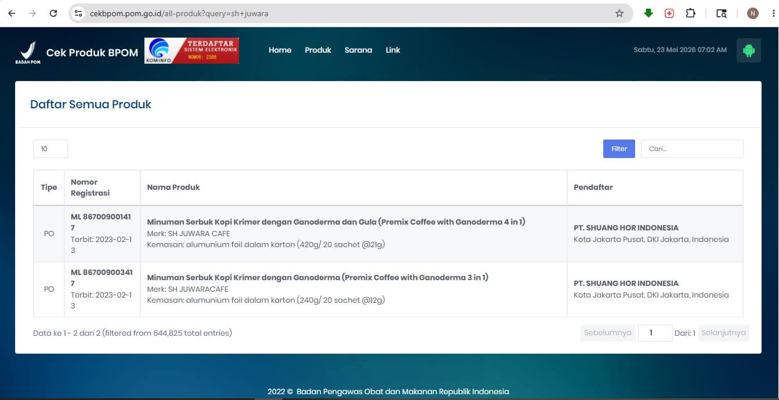This screenshot has height=400, width=779.
Task: Click the blue Filter button
Action: (619, 149)
